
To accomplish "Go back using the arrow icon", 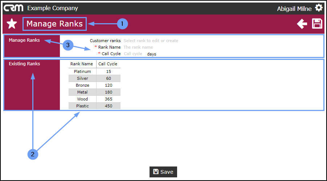I will pyautogui.click(x=302, y=24).
